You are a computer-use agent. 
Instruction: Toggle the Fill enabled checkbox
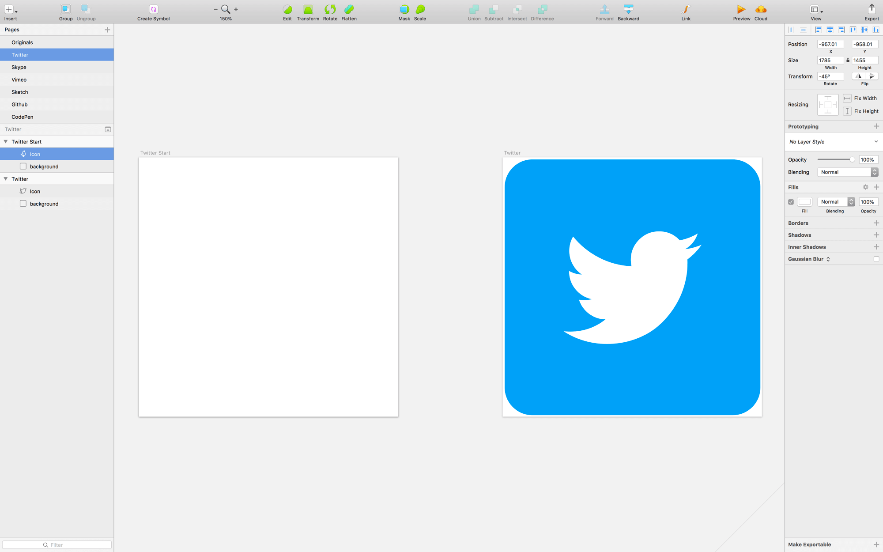pyautogui.click(x=791, y=202)
